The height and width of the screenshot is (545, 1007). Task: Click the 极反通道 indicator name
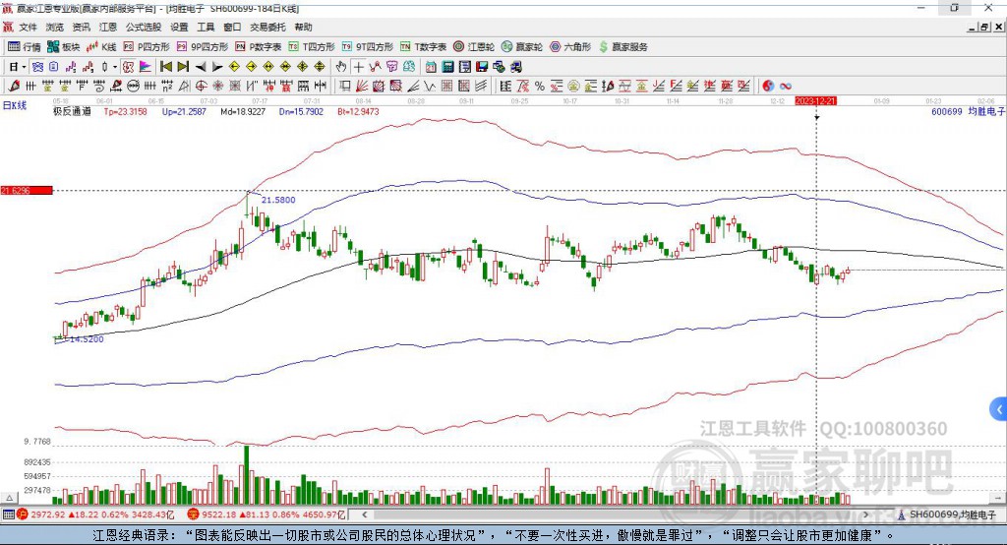(x=72, y=112)
